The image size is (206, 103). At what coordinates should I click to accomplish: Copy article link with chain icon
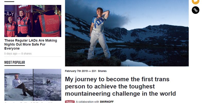pyautogui.click(x=196, y=10)
